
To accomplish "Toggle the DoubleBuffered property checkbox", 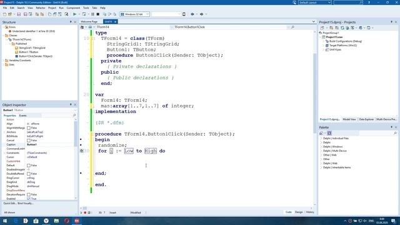I will click(x=29, y=174).
